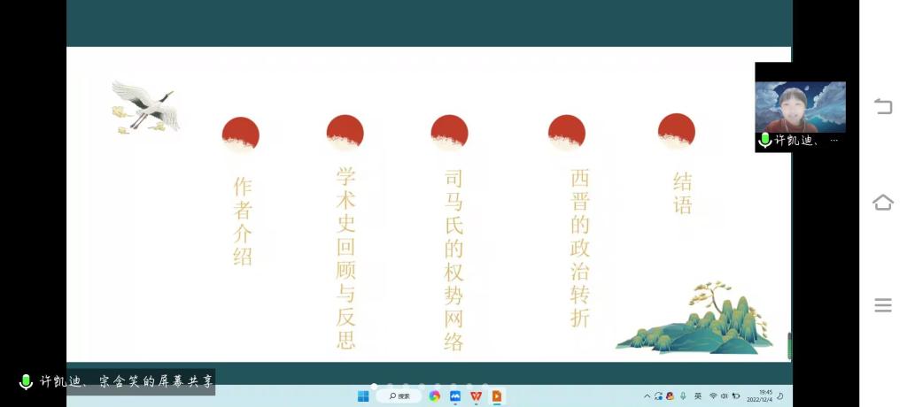This screenshot has height=407, width=907.
Task: Click the Windows Start button in taskbar
Action: click(363, 396)
